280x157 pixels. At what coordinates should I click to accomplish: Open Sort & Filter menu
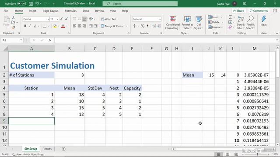(x=241, y=23)
